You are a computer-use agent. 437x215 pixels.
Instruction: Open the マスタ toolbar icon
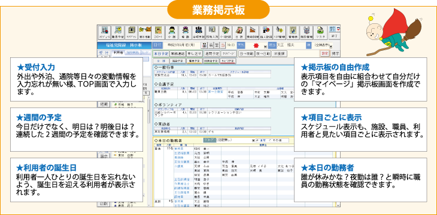coord(320,33)
